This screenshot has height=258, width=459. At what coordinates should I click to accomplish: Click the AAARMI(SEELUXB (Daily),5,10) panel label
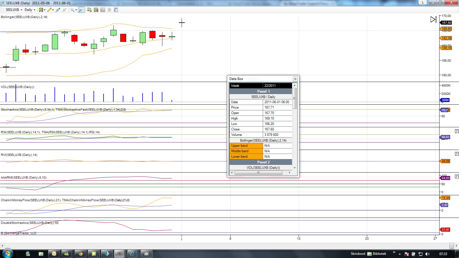24,177
